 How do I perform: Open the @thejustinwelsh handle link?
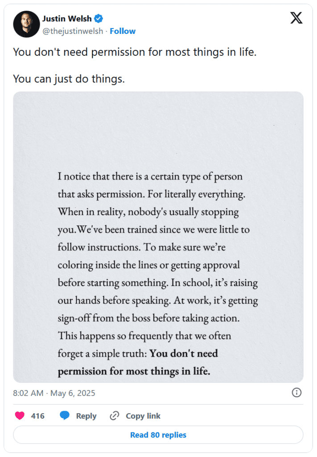[73, 31]
